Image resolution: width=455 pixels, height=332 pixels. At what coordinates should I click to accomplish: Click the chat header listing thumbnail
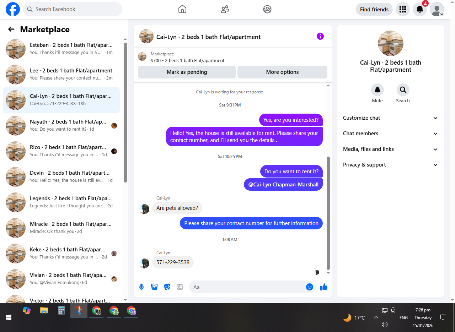pos(146,36)
